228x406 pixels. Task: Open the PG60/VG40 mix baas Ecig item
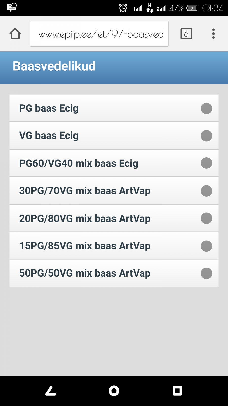click(114, 163)
